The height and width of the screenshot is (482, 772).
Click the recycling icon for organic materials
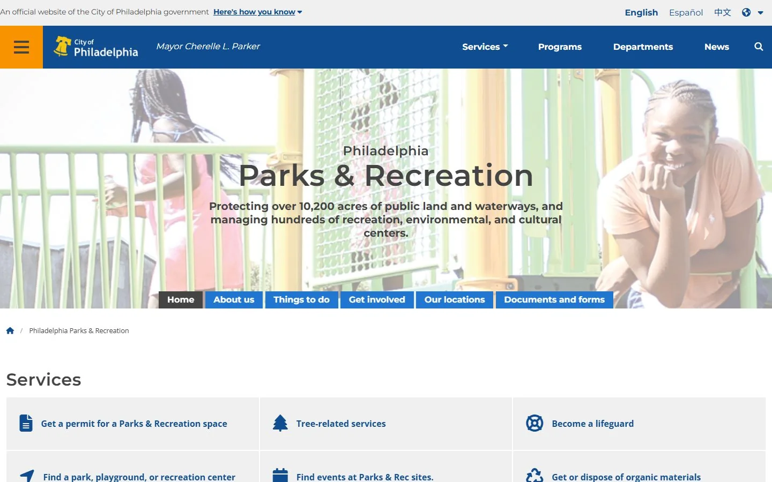pyautogui.click(x=535, y=476)
